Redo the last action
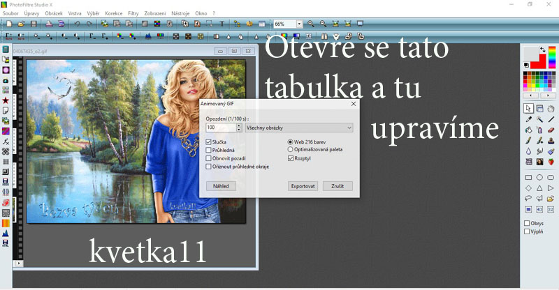The image size is (559, 290). click(89, 24)
